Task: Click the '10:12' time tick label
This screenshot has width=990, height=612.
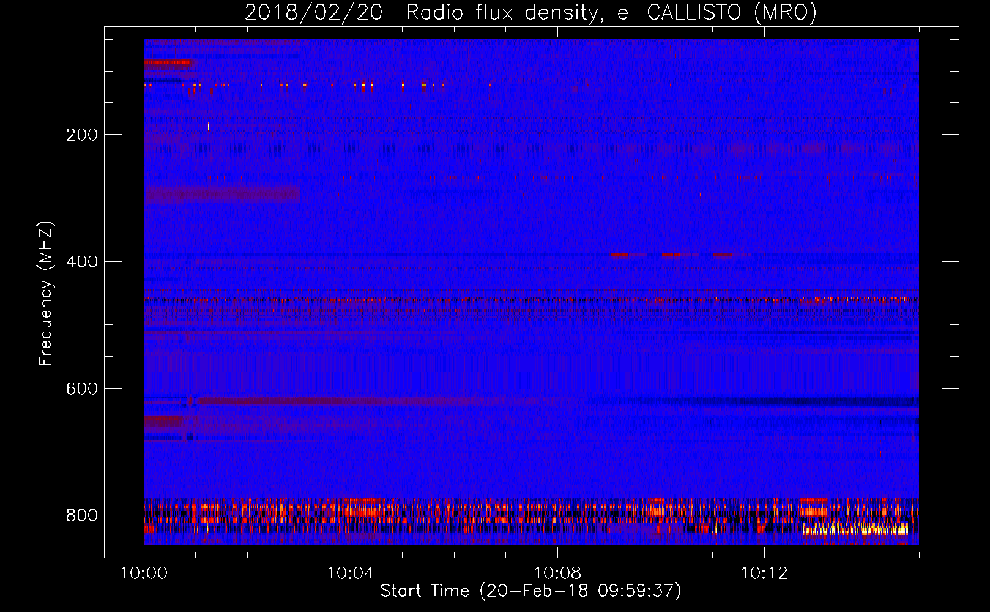Action: tap(764, 573)
